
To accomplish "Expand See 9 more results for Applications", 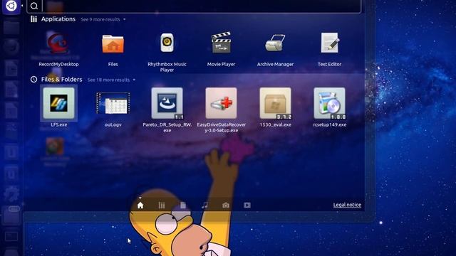I will 103,19.
